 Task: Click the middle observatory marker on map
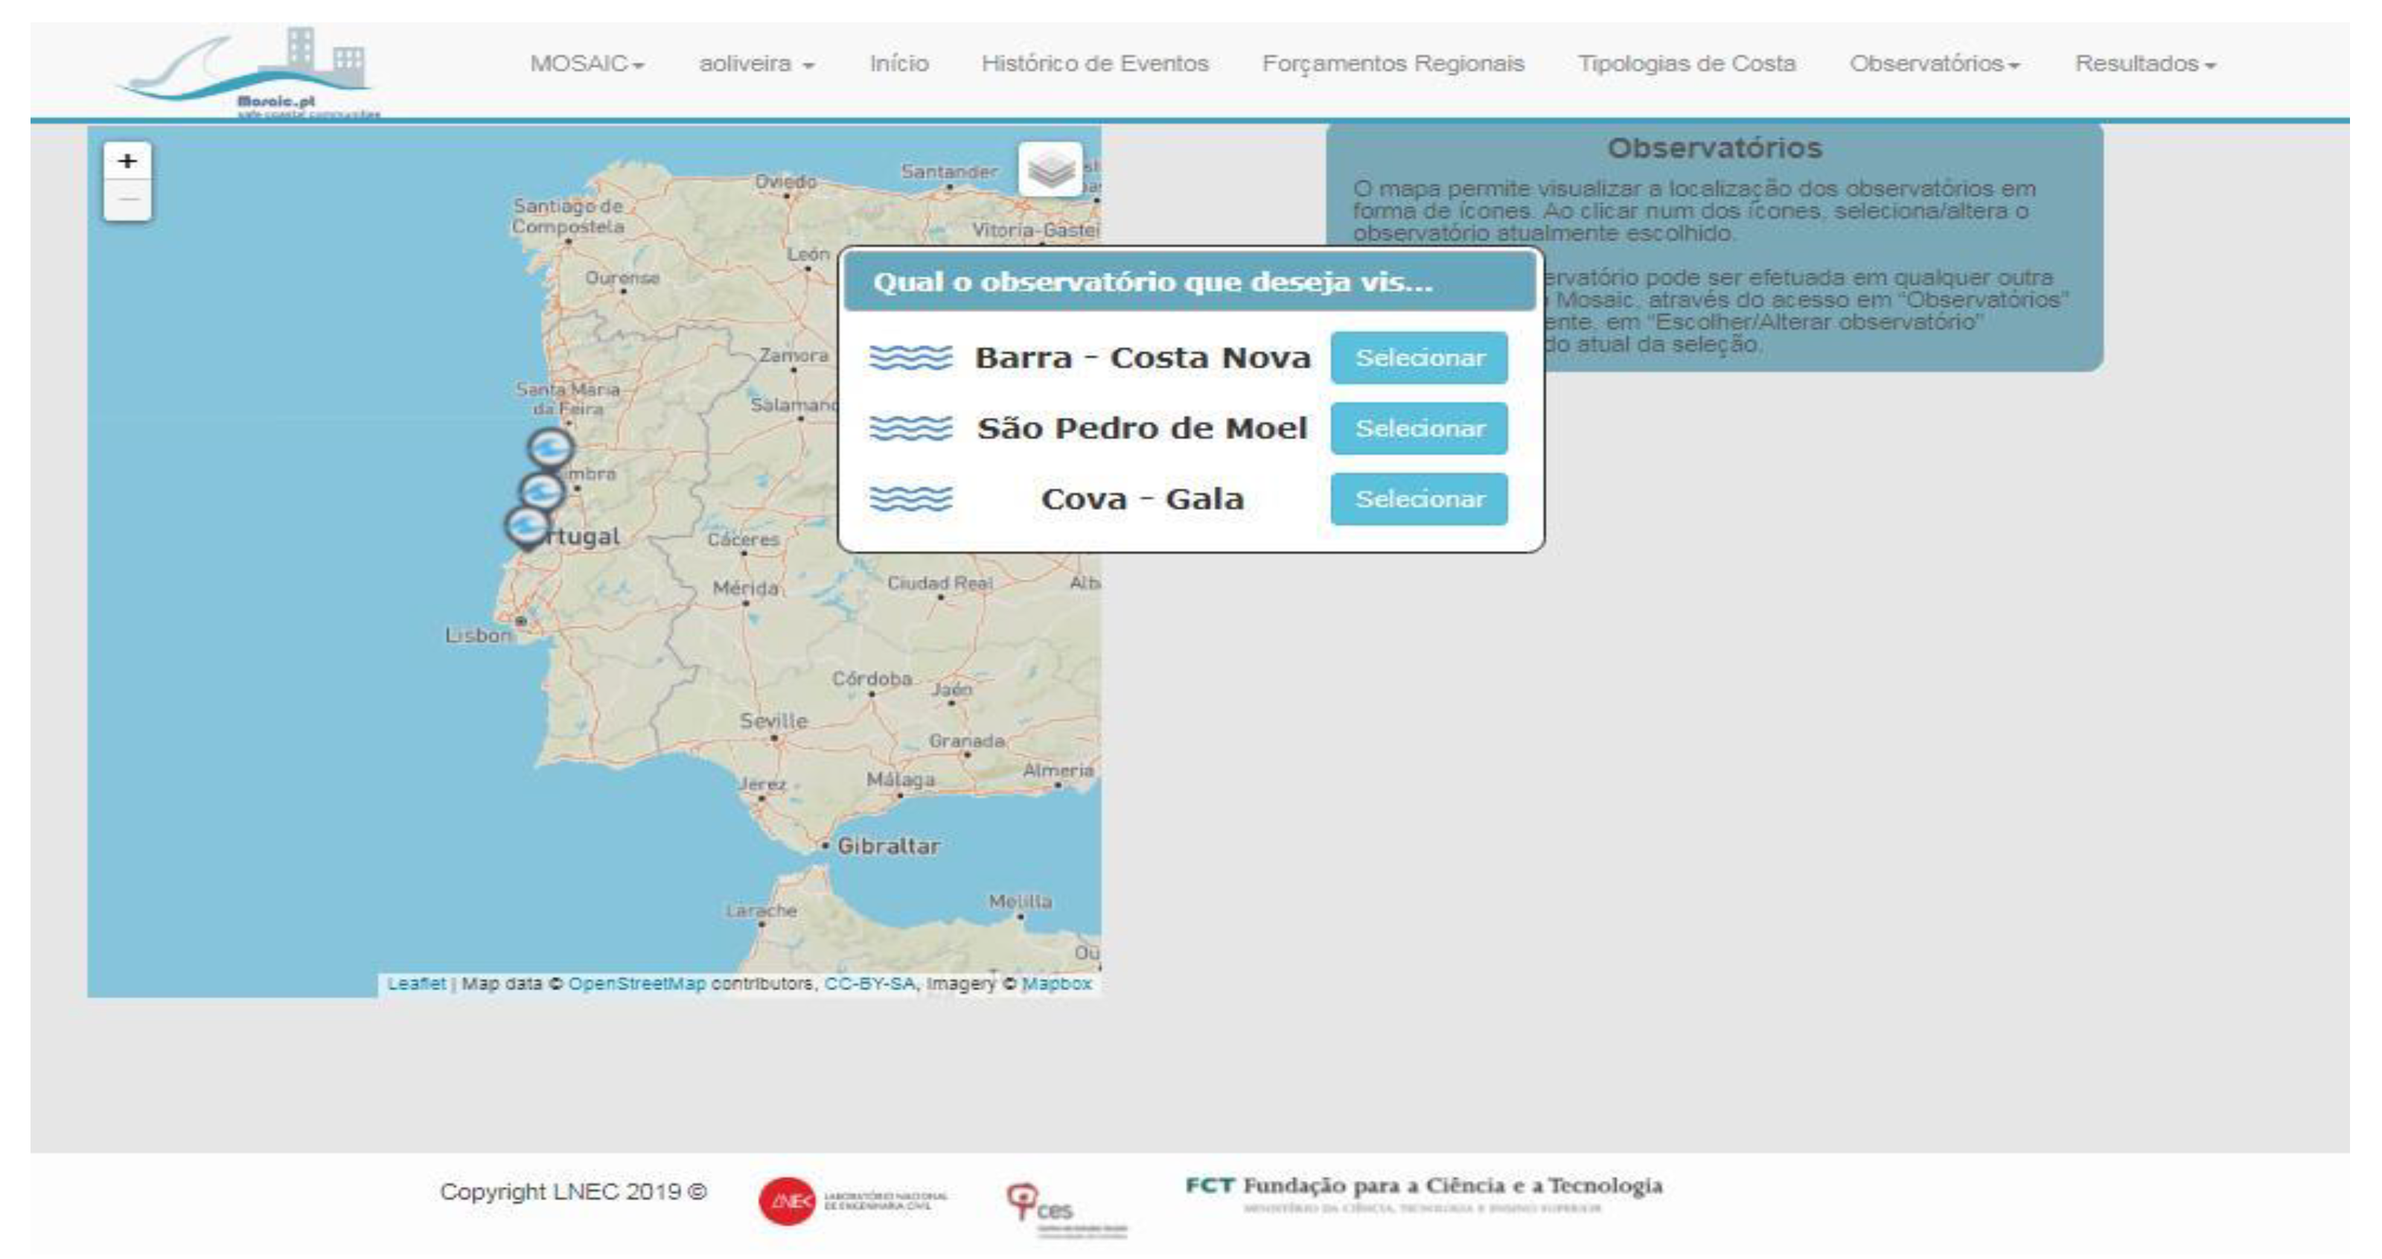542,491
